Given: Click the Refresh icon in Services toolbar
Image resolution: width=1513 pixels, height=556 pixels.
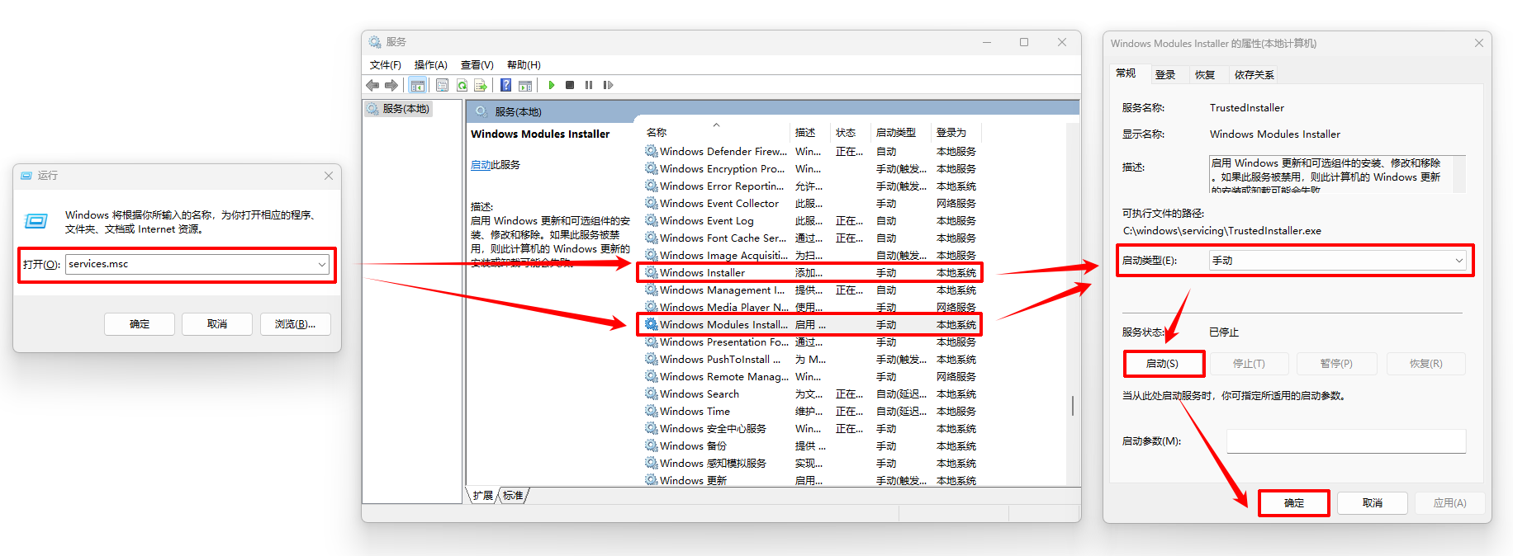Looking at the screenshot, I should click(x=462, y=85).
